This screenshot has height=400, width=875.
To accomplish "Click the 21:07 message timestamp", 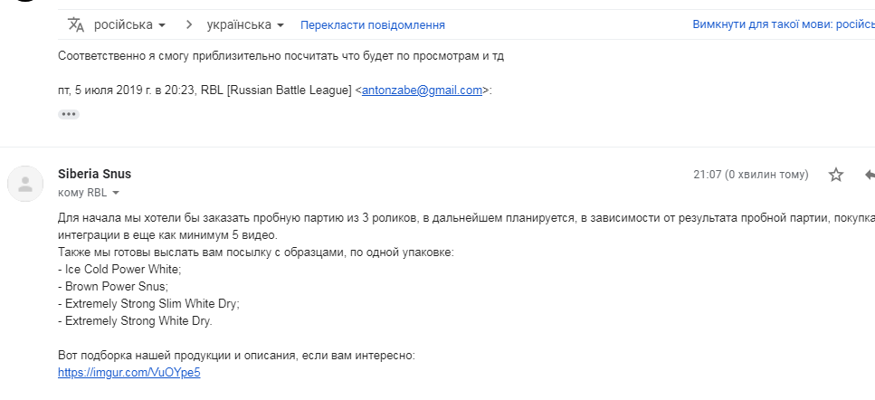I will click(750, 175).
